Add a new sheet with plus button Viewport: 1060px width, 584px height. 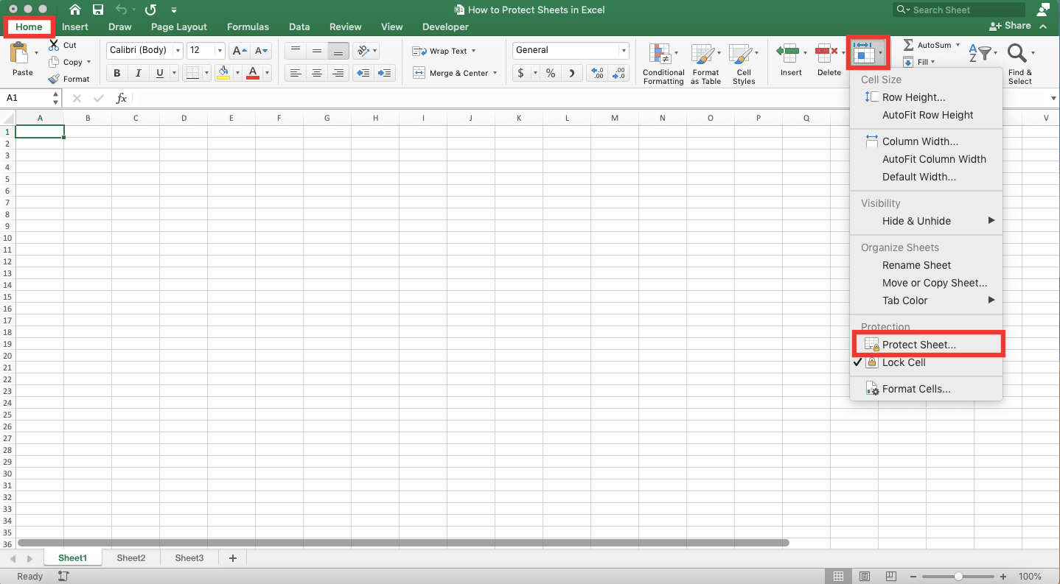click(x=233, y=558)
